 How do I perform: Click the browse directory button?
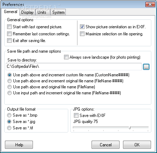(x=146, y=67)
